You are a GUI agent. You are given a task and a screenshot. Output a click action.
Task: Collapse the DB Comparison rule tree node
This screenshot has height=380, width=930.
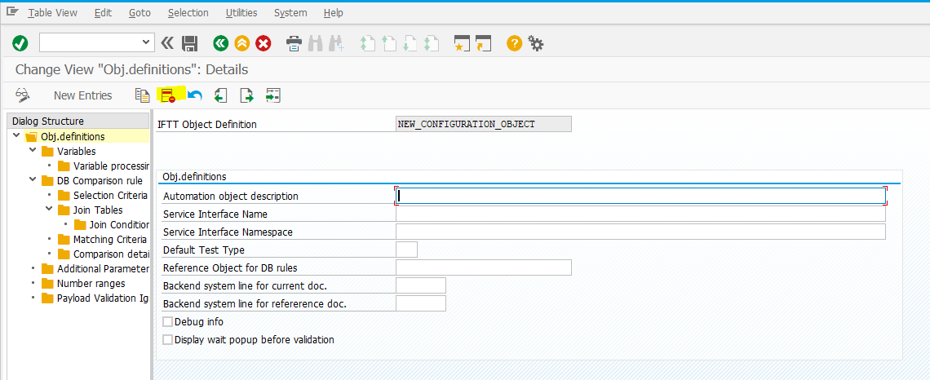coord(33,180)
